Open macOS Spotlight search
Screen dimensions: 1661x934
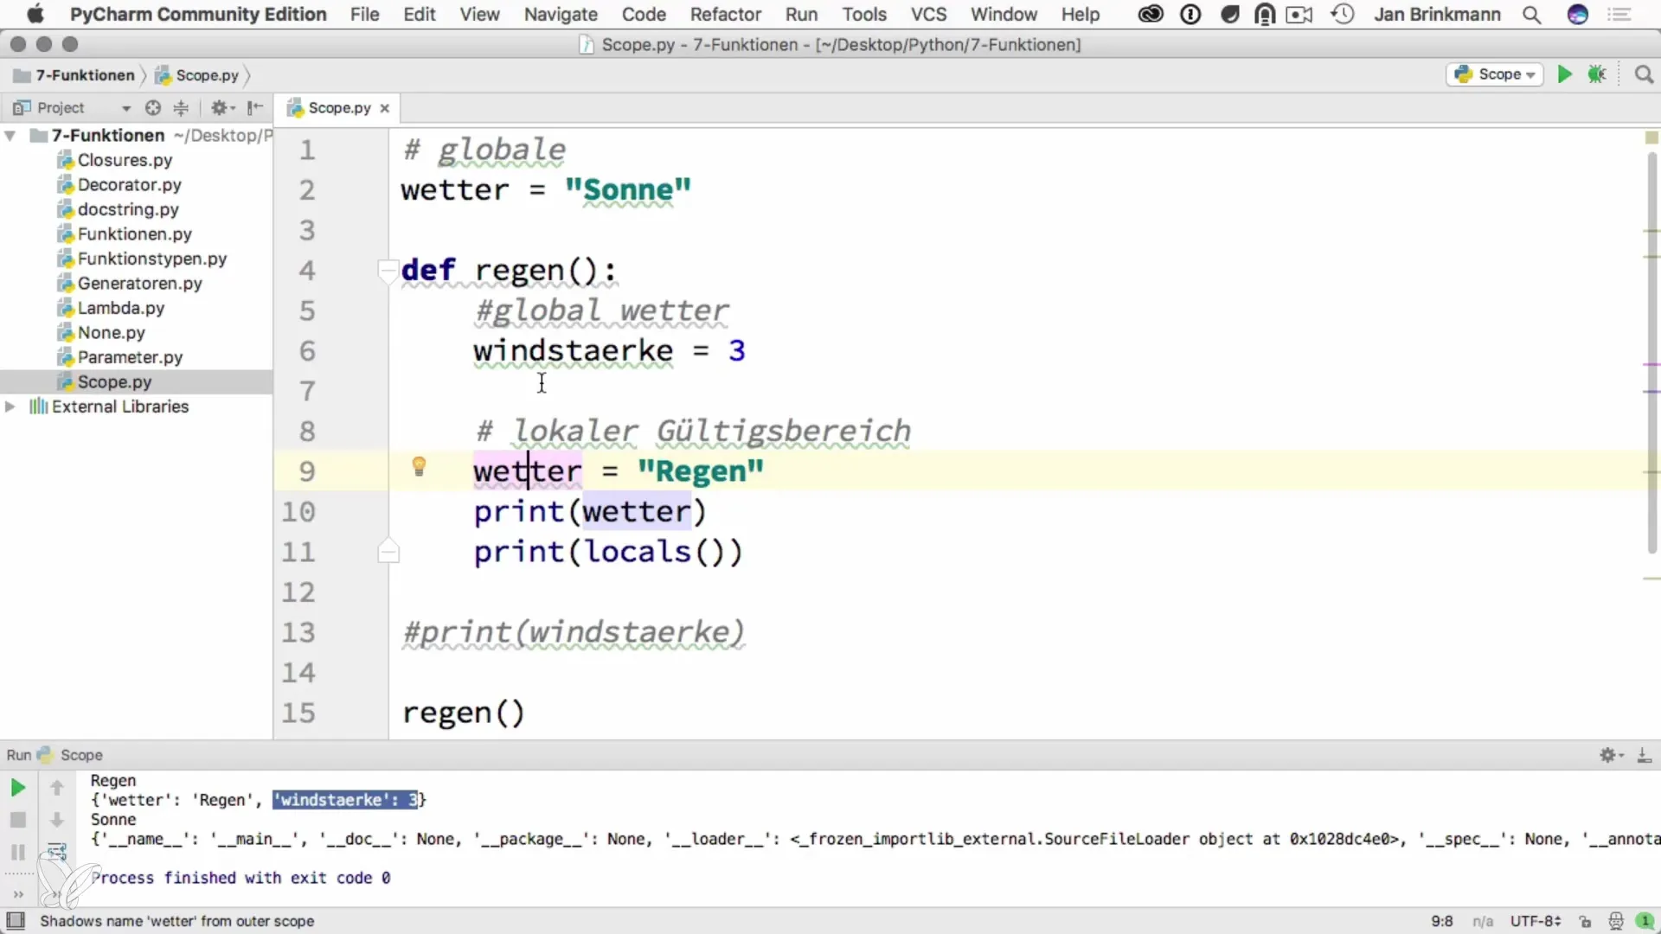point(1531,15)
